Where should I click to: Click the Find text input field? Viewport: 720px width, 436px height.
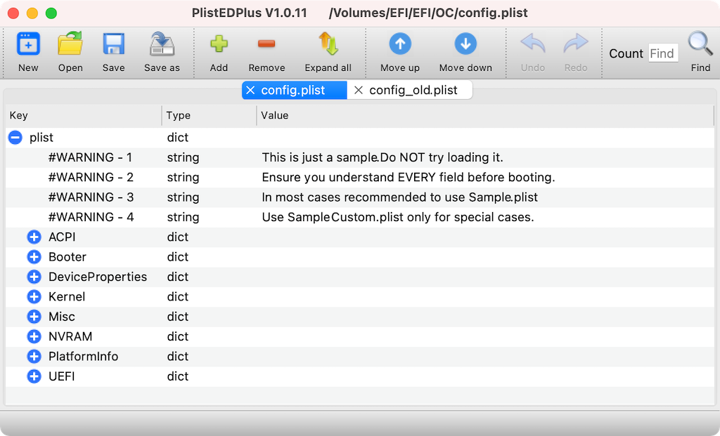point(663,53)
